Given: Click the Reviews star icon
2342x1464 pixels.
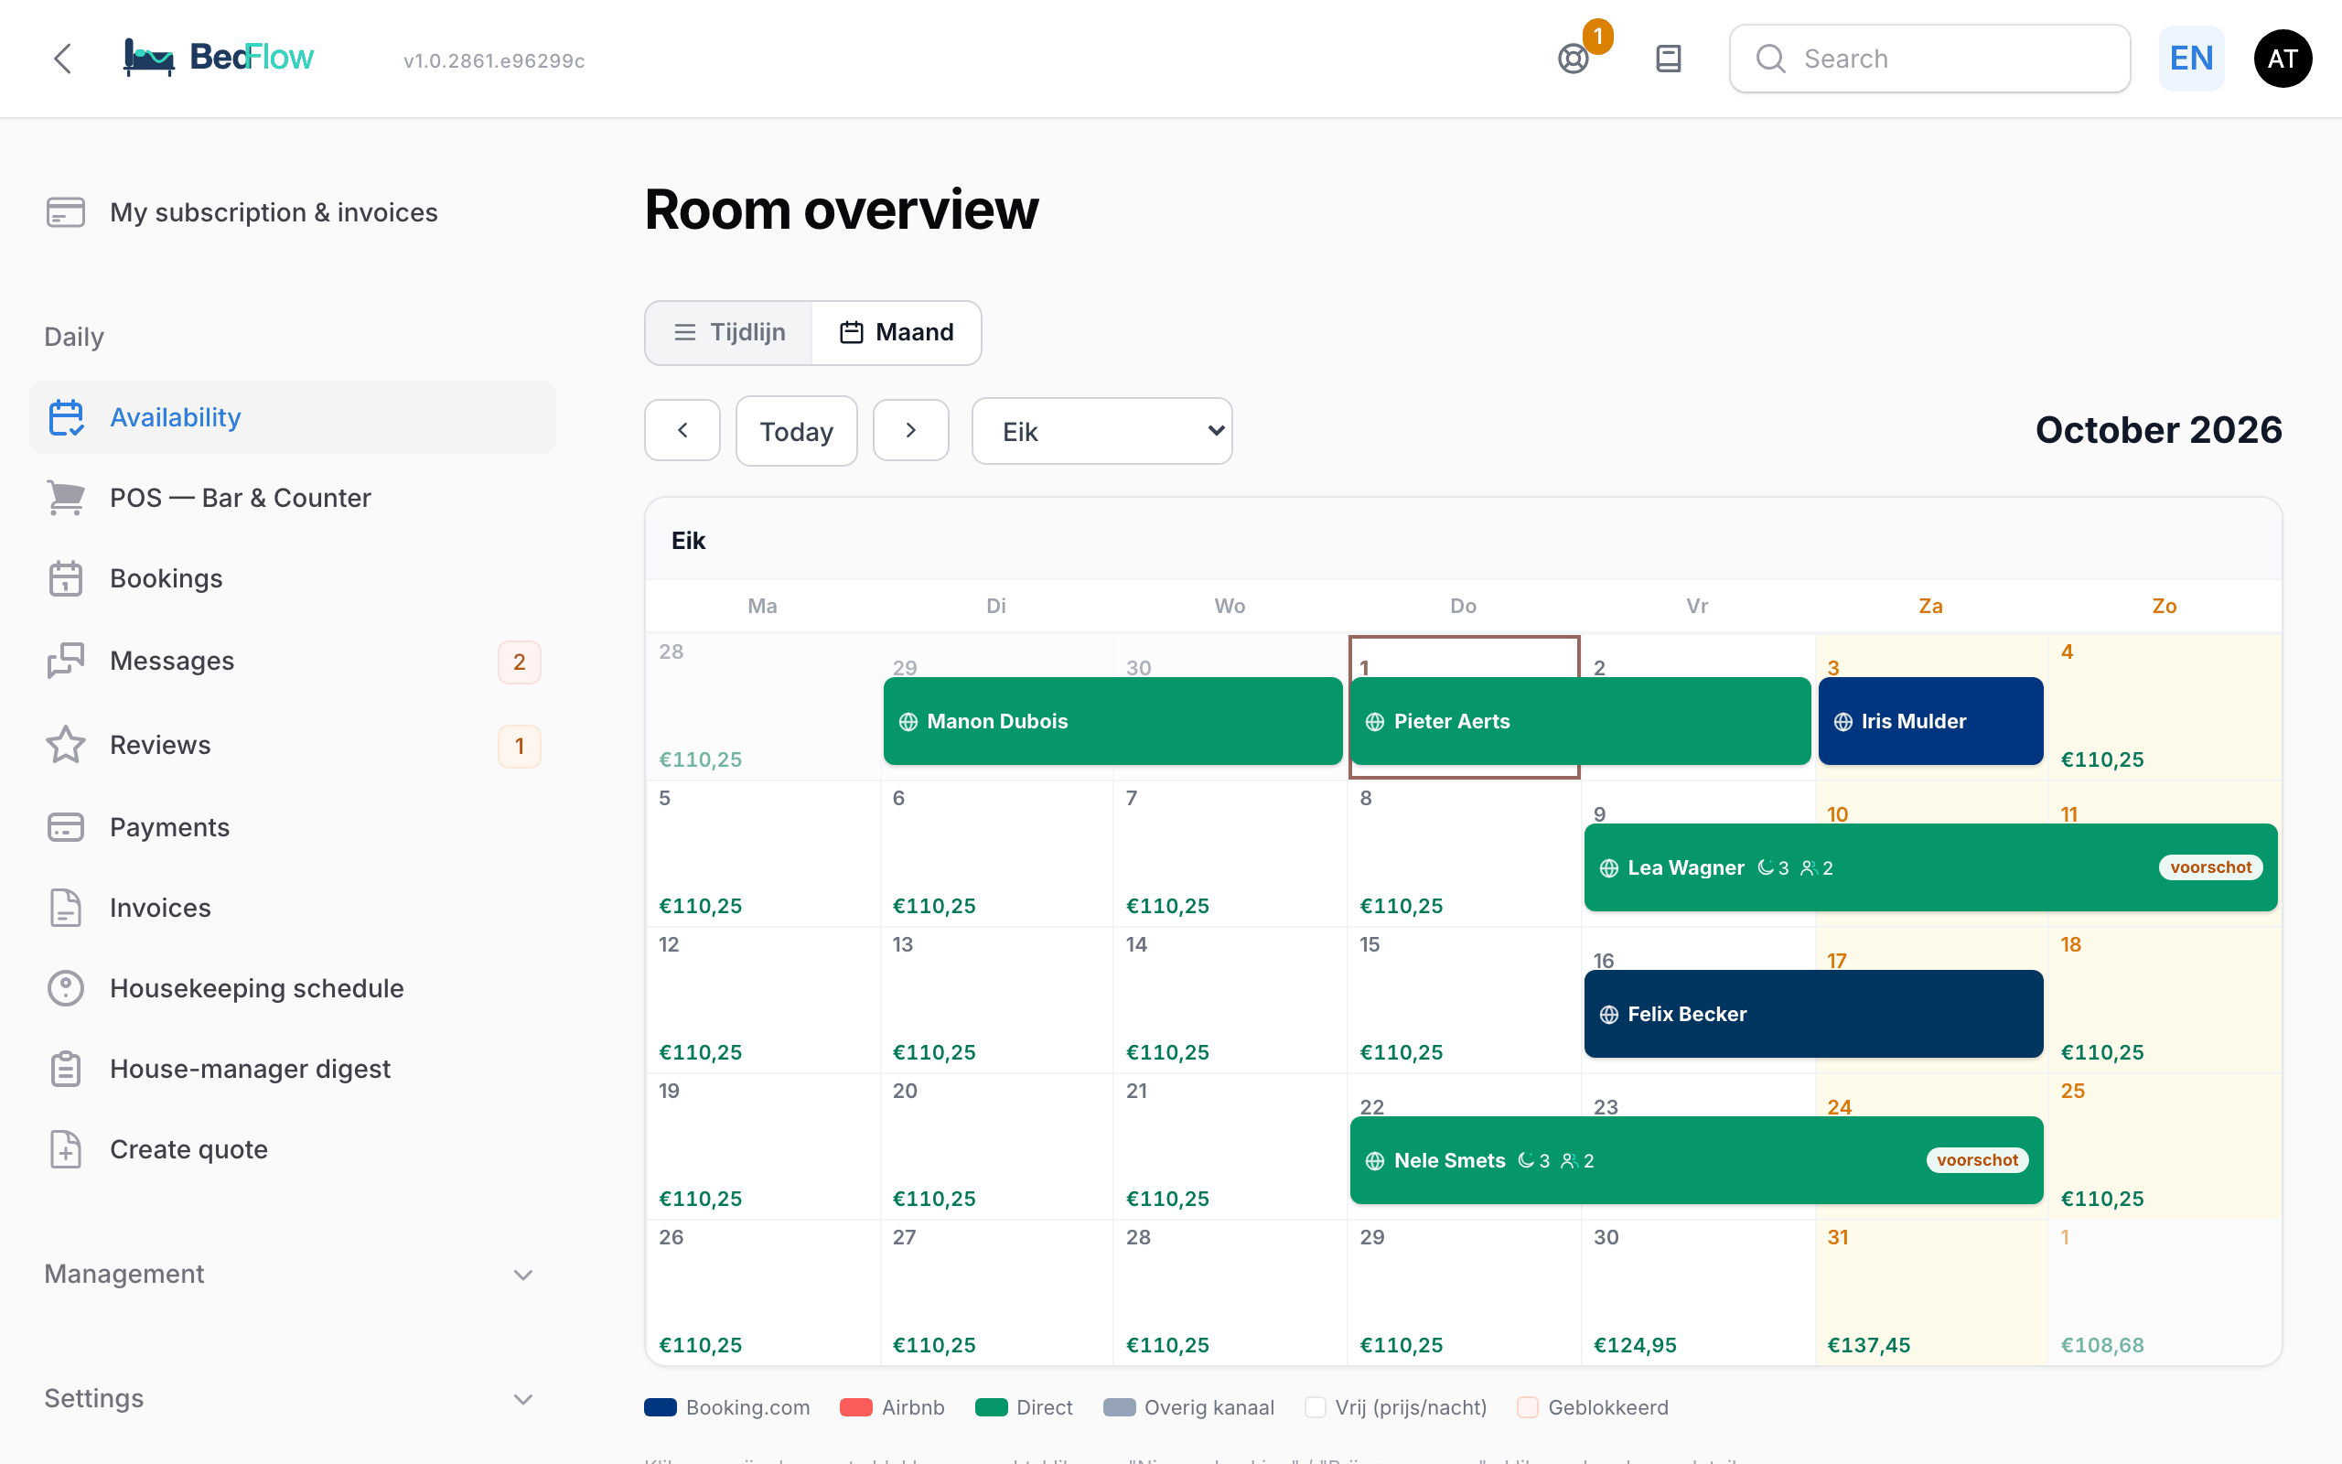Looking at the screenshot, I should [66, 745].
